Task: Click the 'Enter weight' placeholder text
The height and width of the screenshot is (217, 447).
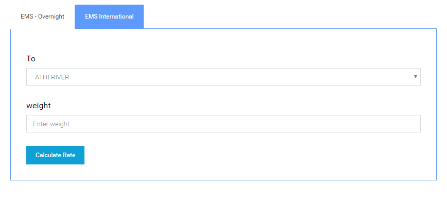Action: click(x=51, y=124)
